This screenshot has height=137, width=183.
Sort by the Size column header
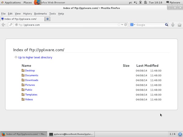[x=126, y=65]
